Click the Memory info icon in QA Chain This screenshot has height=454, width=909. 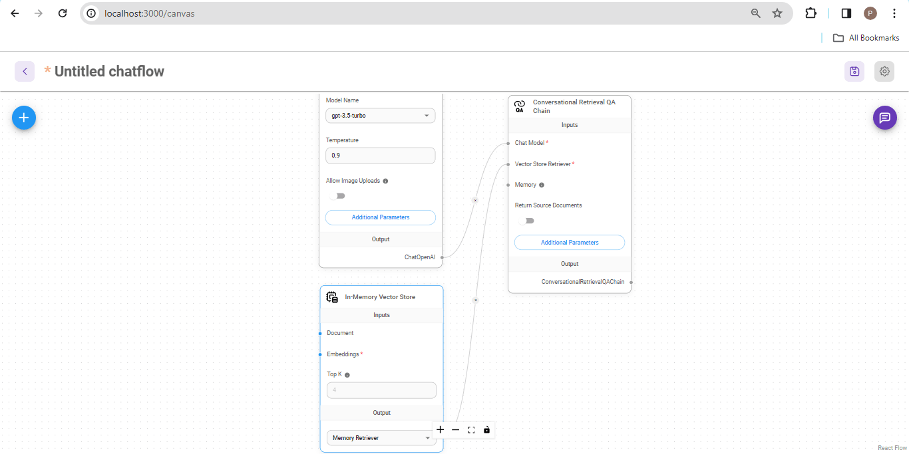[x=542, y=185]
